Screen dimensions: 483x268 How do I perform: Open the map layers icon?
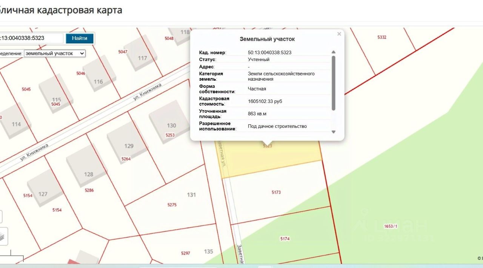[3, 236]
